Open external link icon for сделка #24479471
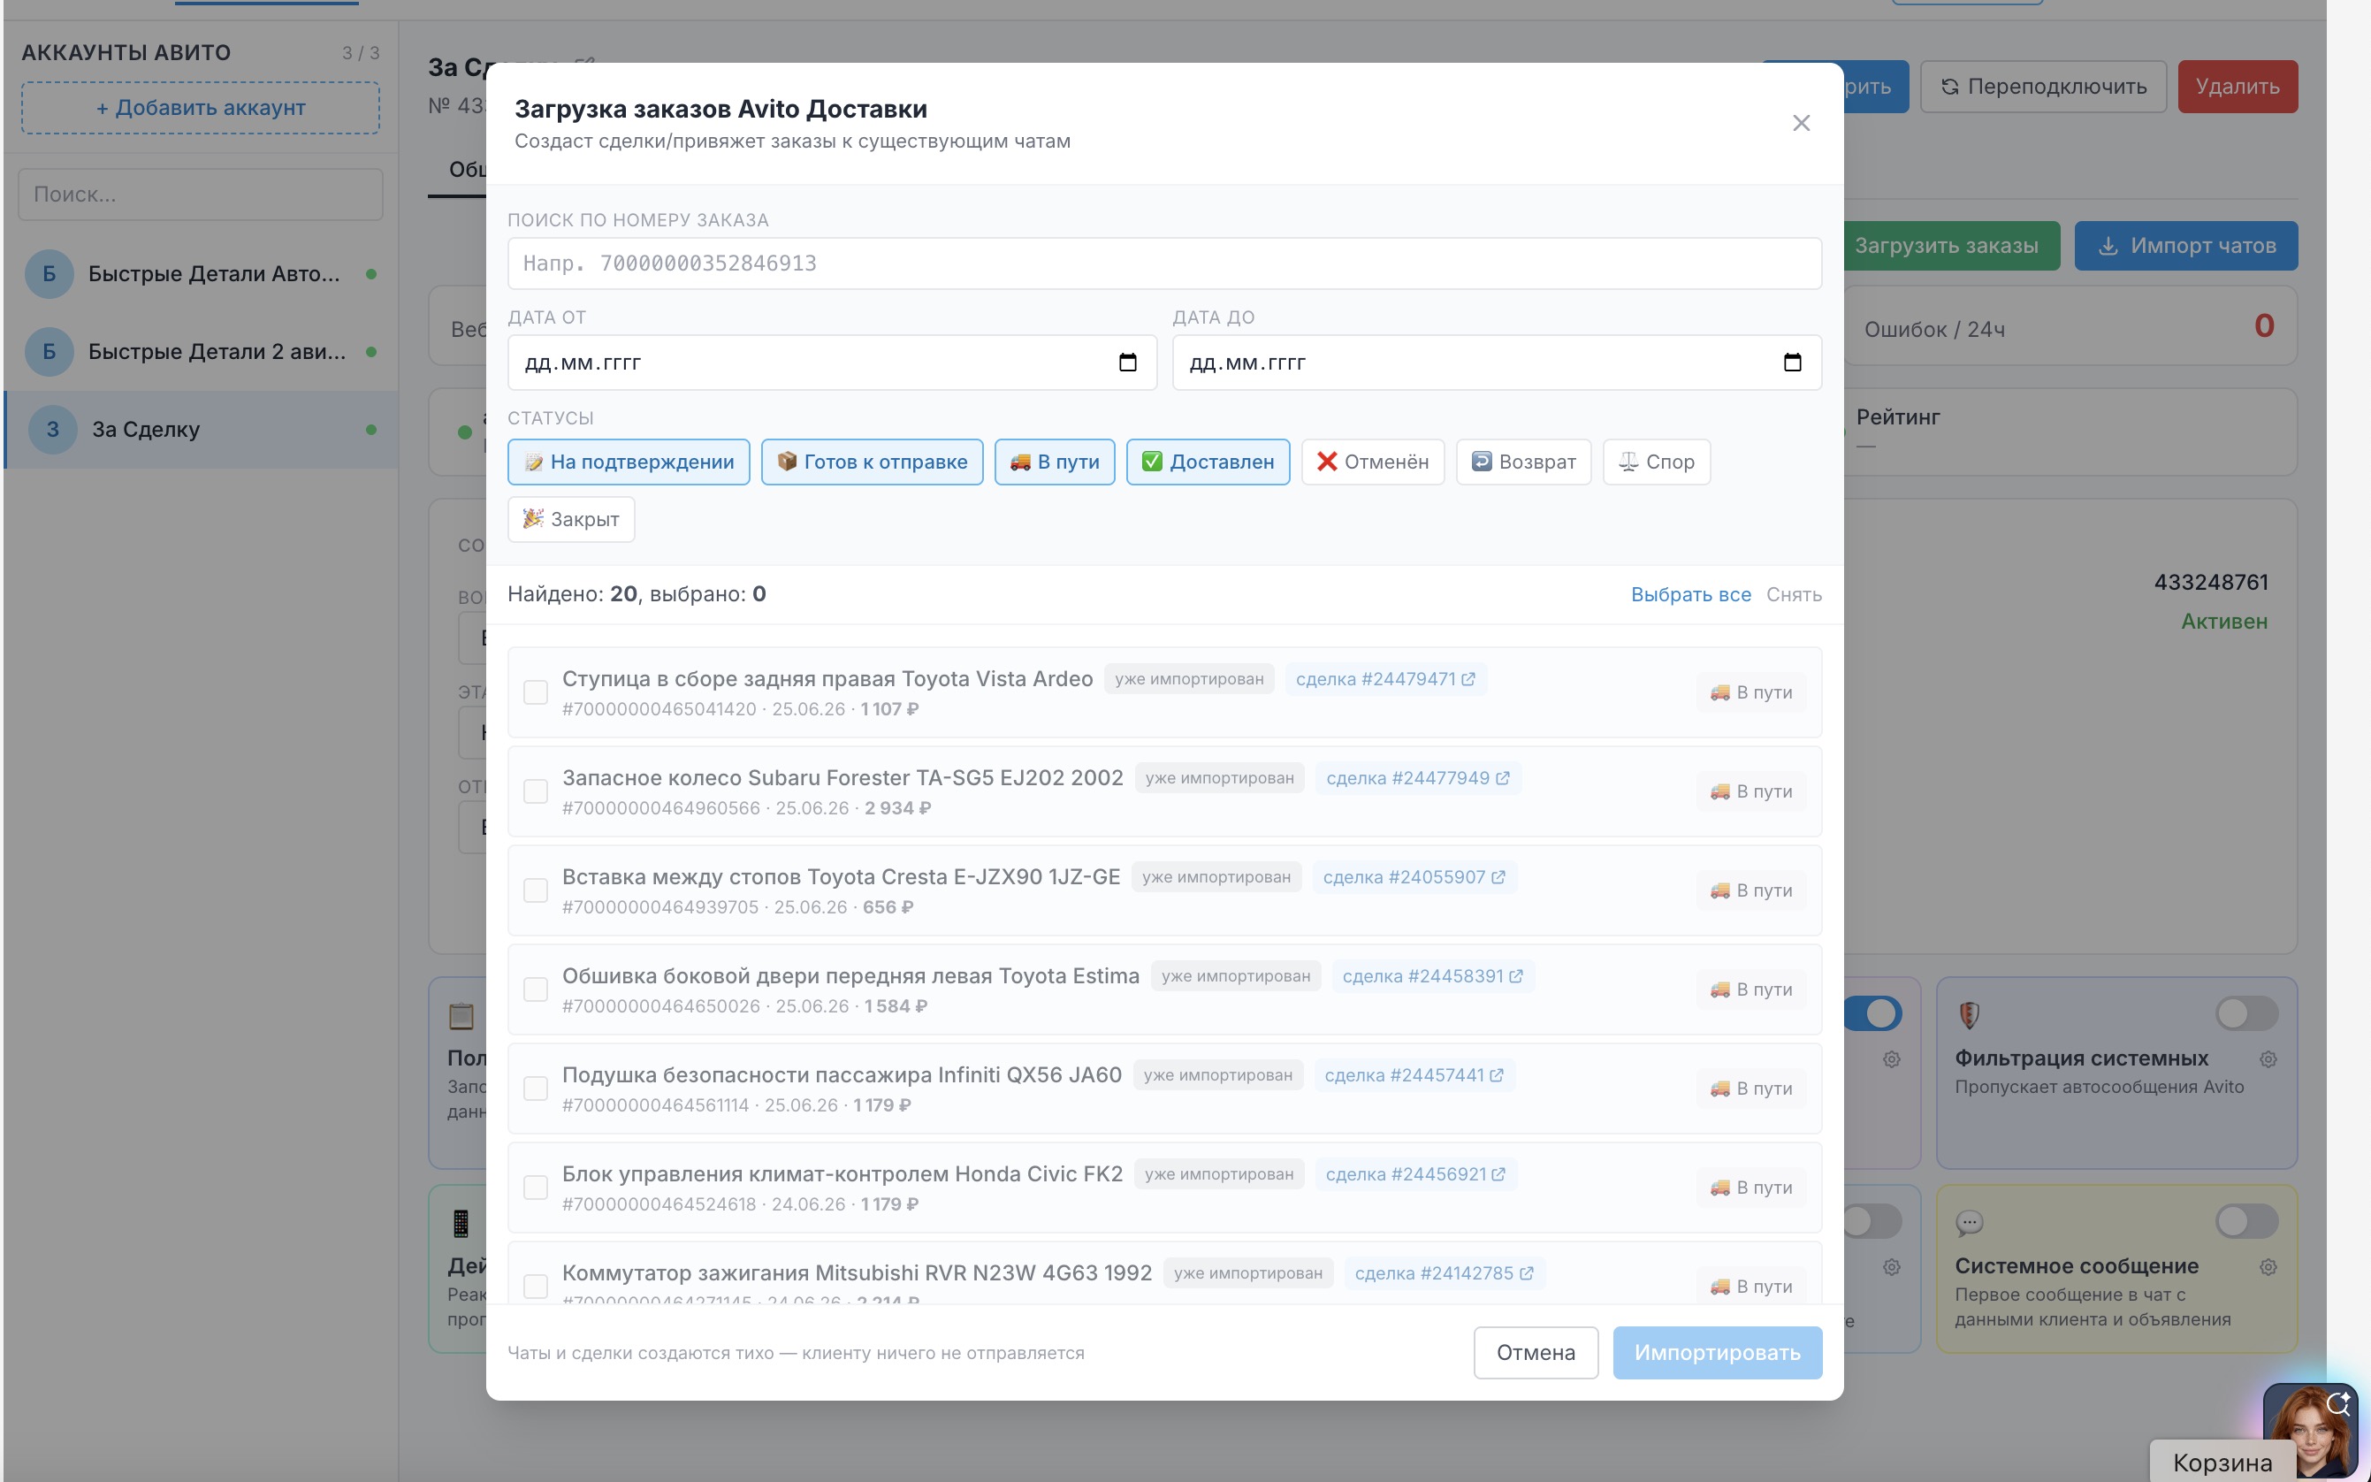 pyautogui.click(x=1468, y=679)
